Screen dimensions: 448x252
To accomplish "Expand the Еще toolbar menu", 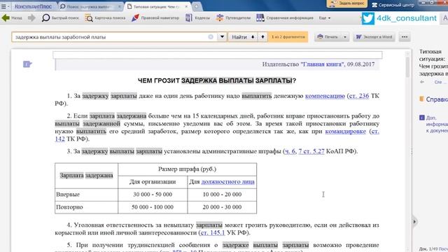I will click(325, 17).
